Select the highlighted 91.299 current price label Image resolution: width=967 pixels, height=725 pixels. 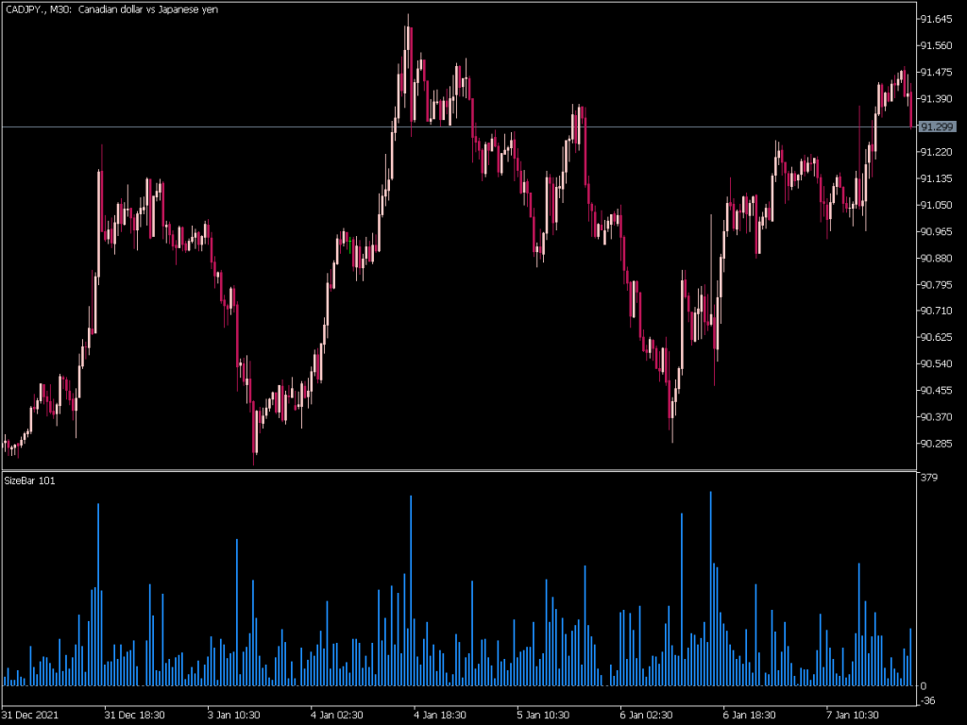(936, 126)
